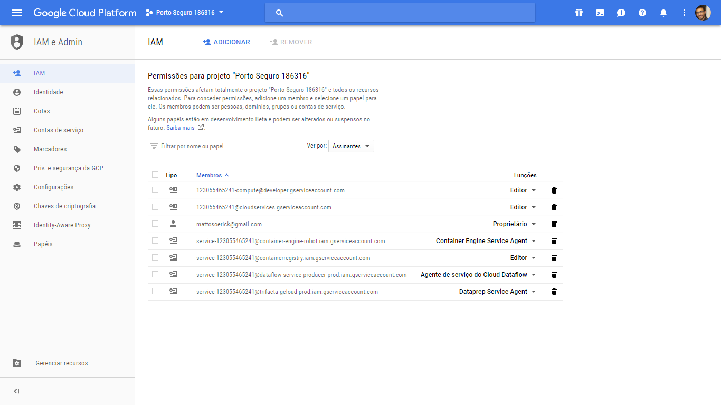The width and height of the screenshot is (721, 405).
Task: Select the containerregistry row checkbox
Action: coord(155,257)
